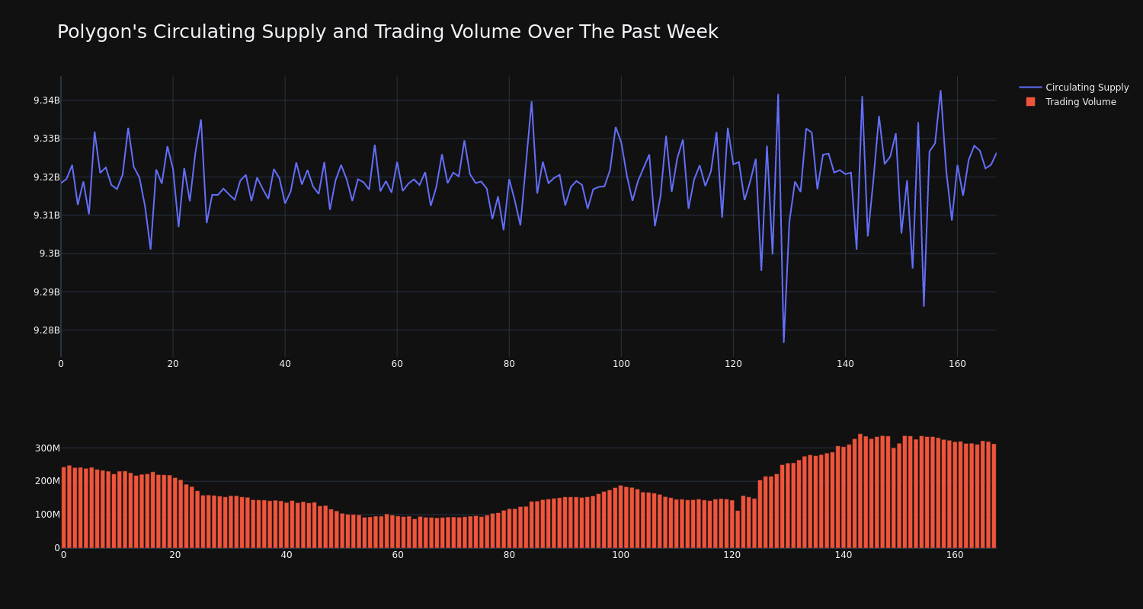Screen dimensions: 1143x609
Task: Click the 60 tick on volume chart x-axis
Action: [398, 555]
